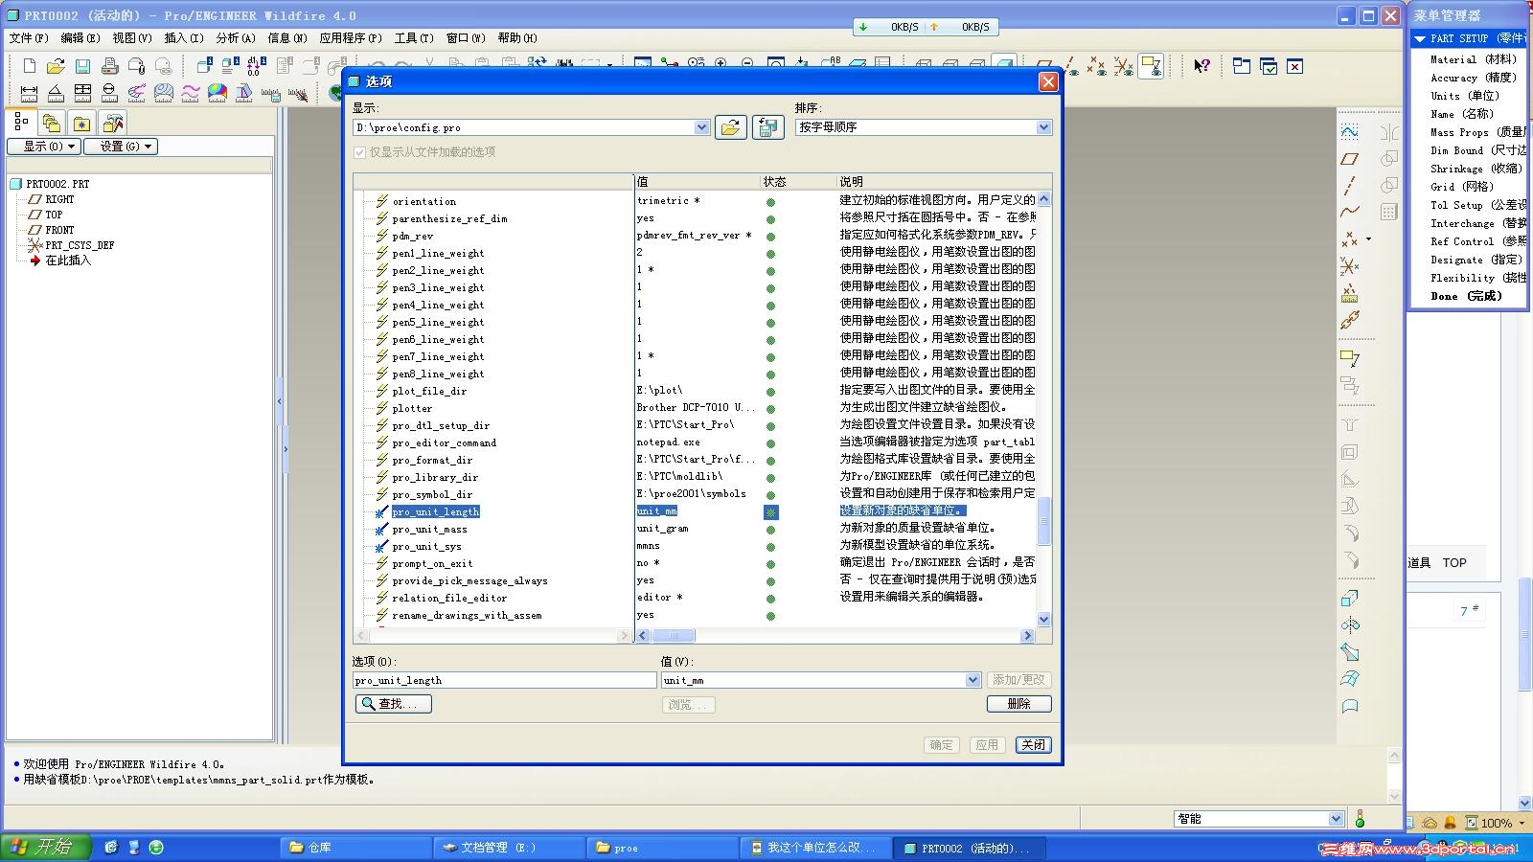
Task: Click the datum curve tool icon
Action: pos(1350,212)
